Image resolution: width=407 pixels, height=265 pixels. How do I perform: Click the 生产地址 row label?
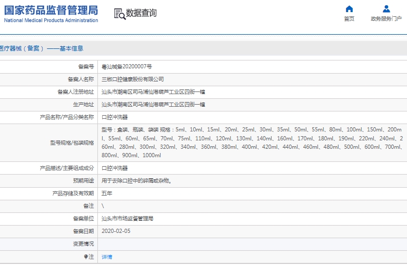pos(83,105)
